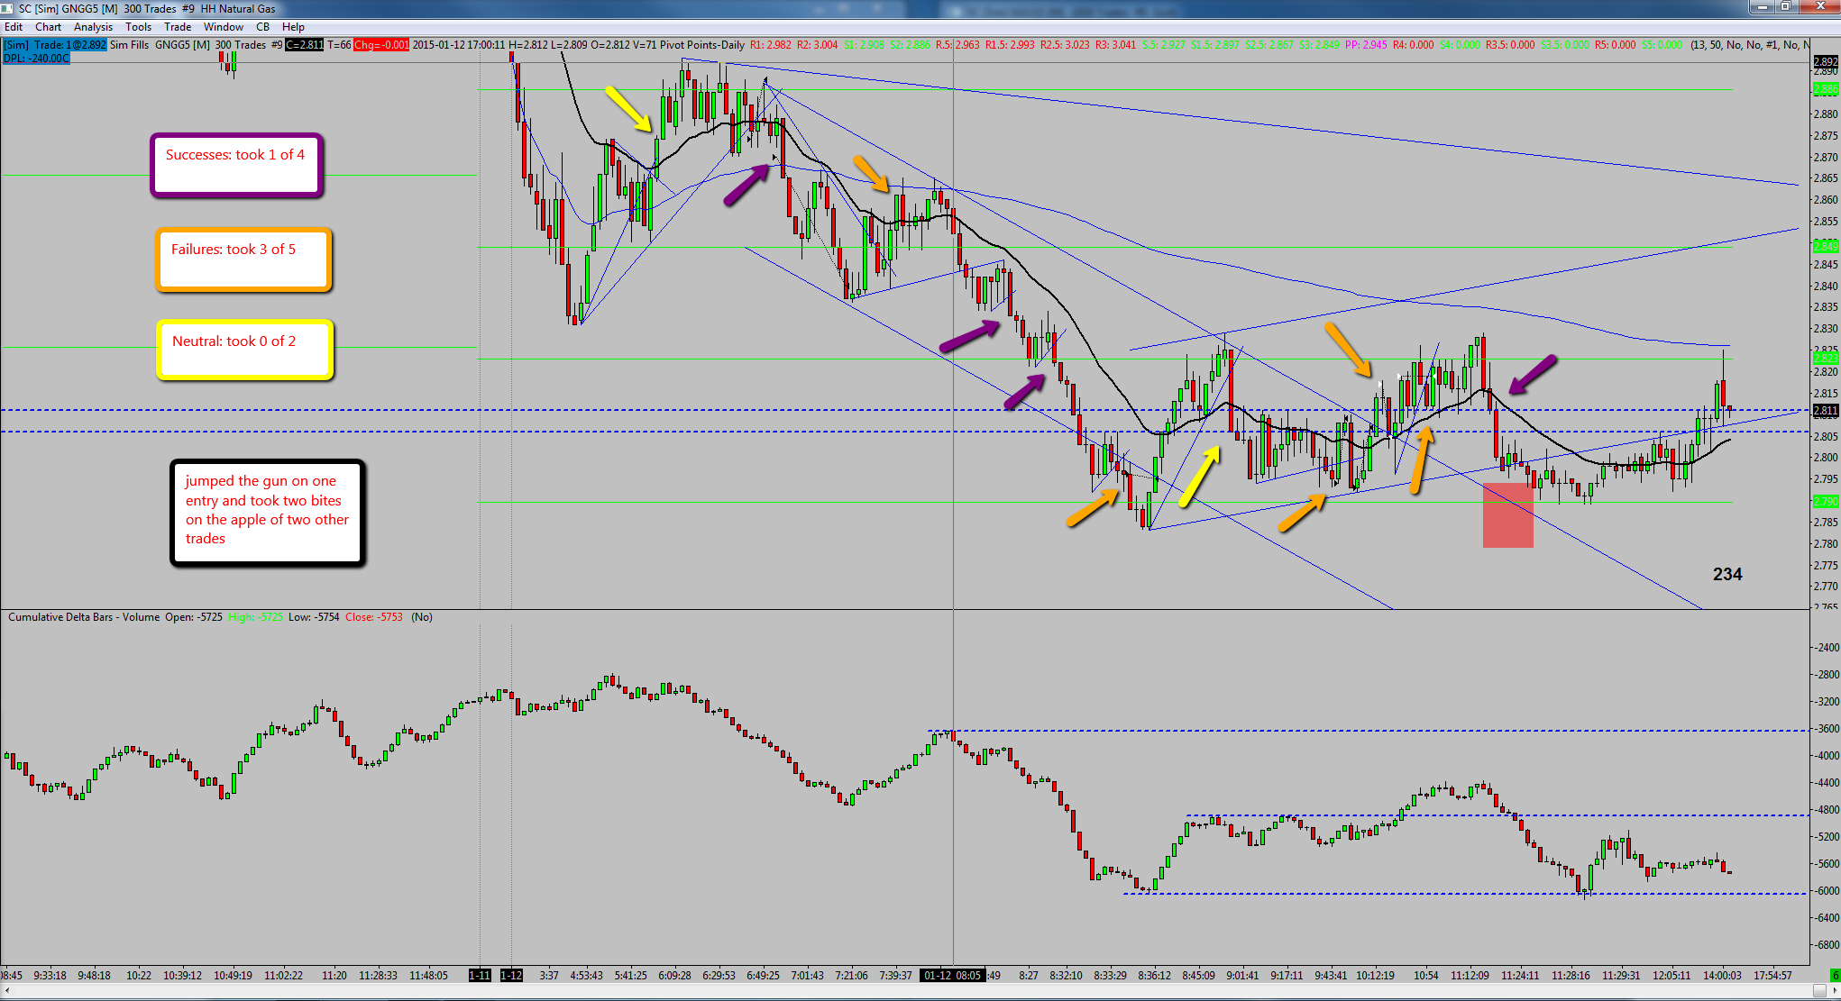Click the green "High: -5725" delta value

(x=255, y=617)
